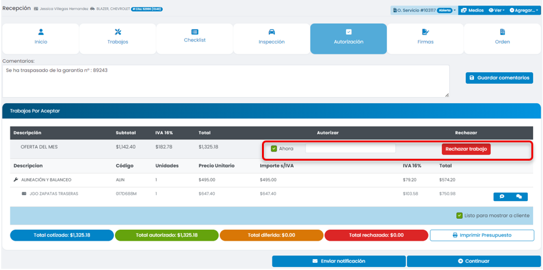Viewport: 543px width, 270px height.
Task: Click single comment icon for JGO ZAPATAS TRASERAS
Action: click(x=501, y=197)
